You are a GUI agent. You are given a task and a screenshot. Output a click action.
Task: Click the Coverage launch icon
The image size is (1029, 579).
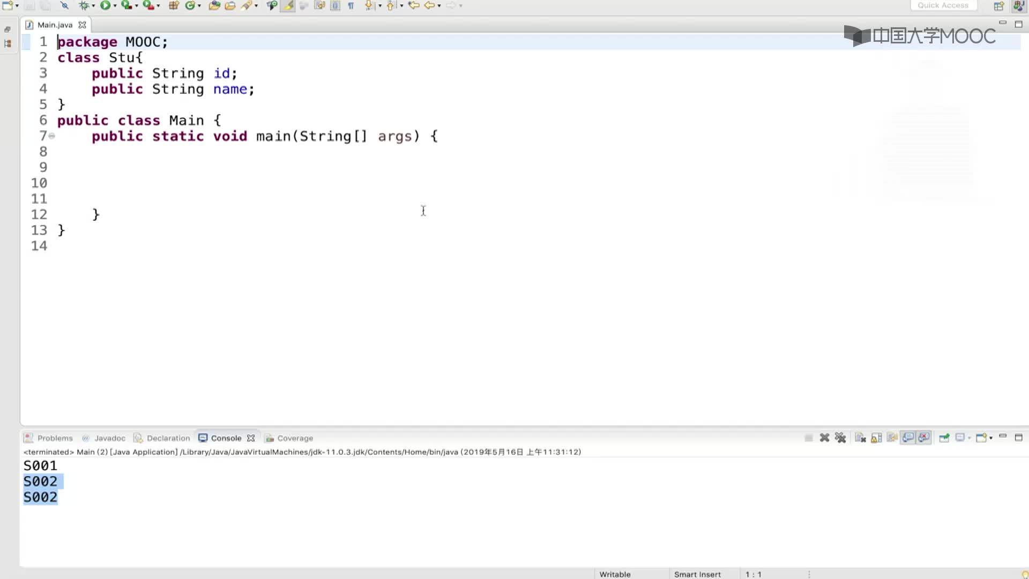126,5
